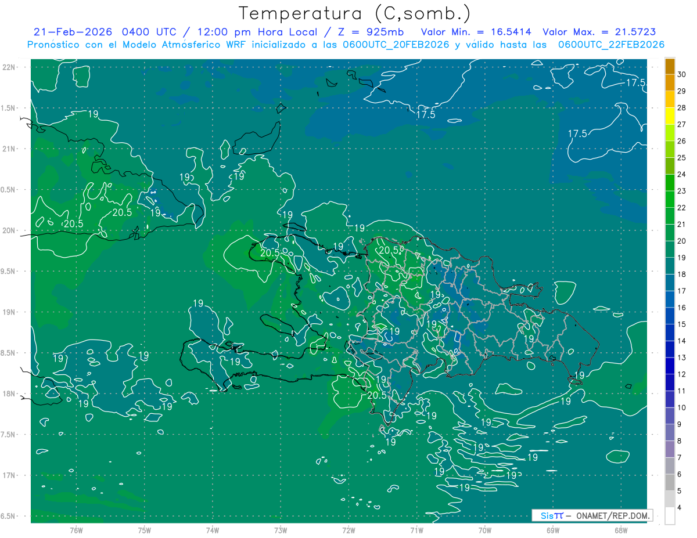The image size is (697, 538).
Task: Click the "17N" latitude axis label
Action: coord(10,475)
